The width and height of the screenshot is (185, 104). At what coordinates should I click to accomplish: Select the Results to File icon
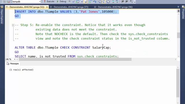click(x=108, y=1)
